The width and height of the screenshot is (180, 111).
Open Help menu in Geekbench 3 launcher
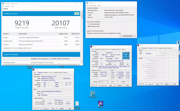[99, 6]
